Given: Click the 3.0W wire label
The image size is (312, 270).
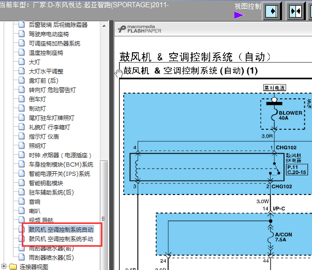Looking at the screenshot, I should [262, 201].
